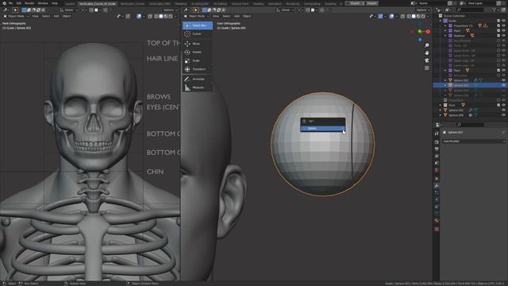Open the Help menu

point(55,3)
